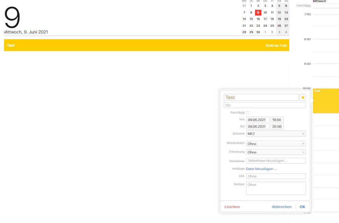Click Datei hinzufügen attachment link
The width and height of the screenshot is (339, 223).
coord(261,169)
